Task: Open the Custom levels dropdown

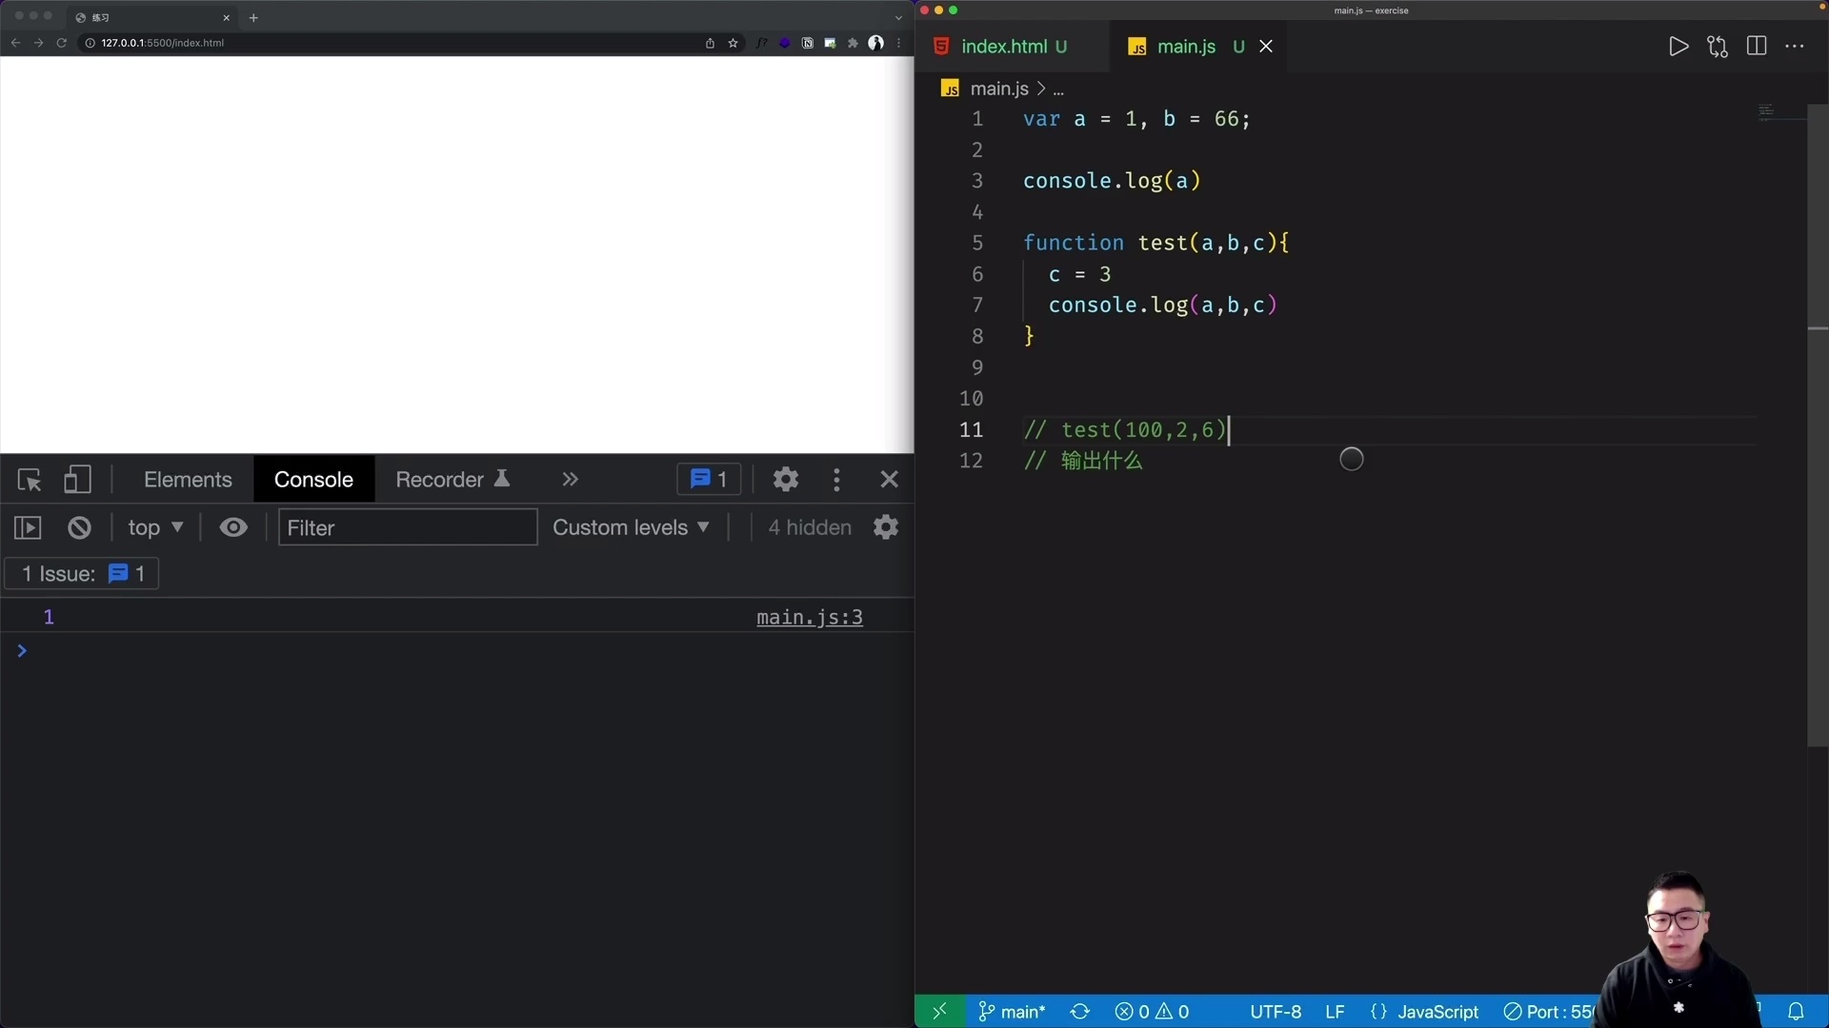Action: (631, 526)
